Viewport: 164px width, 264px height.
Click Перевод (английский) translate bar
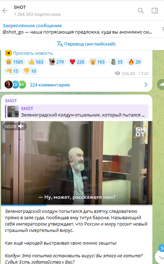click(x=86, y=44)
